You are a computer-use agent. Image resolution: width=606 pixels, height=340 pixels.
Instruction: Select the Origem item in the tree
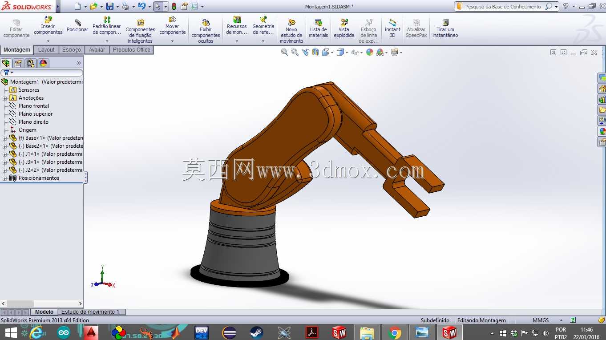coord(28,130)
